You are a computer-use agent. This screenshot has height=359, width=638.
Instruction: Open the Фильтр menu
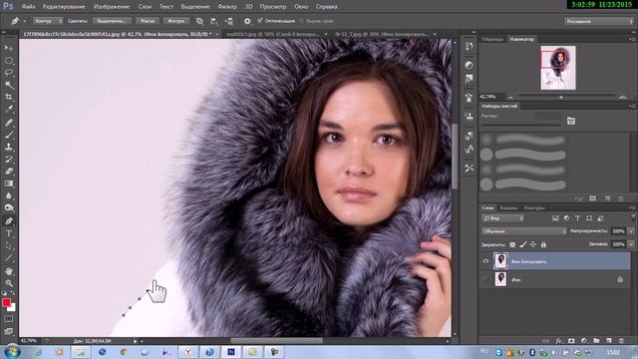click(x=227, y=7)
